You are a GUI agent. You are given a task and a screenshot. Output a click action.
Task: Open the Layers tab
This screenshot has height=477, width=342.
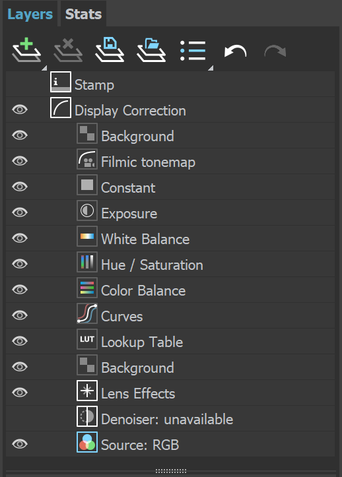coord(30,14)
